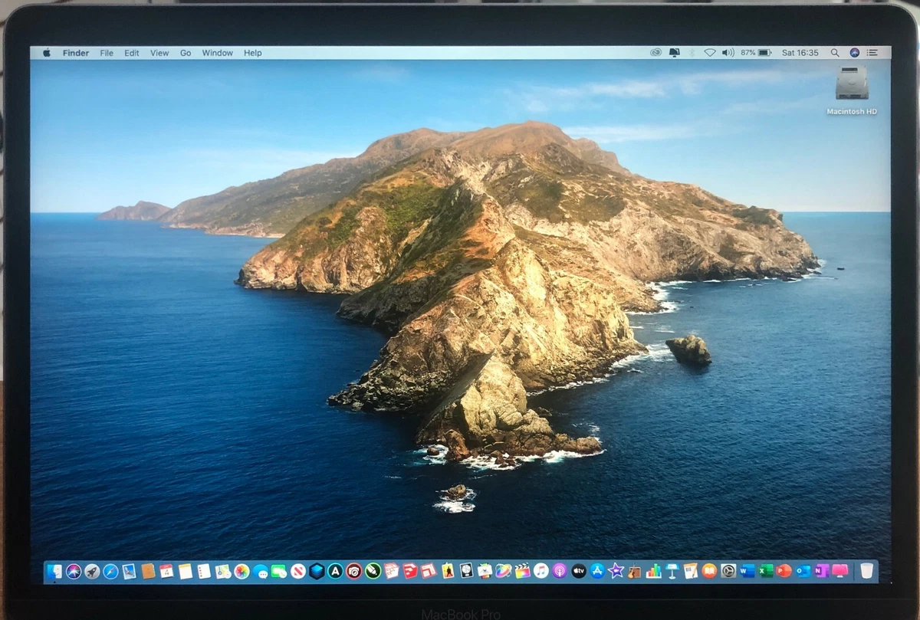Open System Preferences gear in Dock
Screen dimensions: 920x620
[x=728, y=570]
